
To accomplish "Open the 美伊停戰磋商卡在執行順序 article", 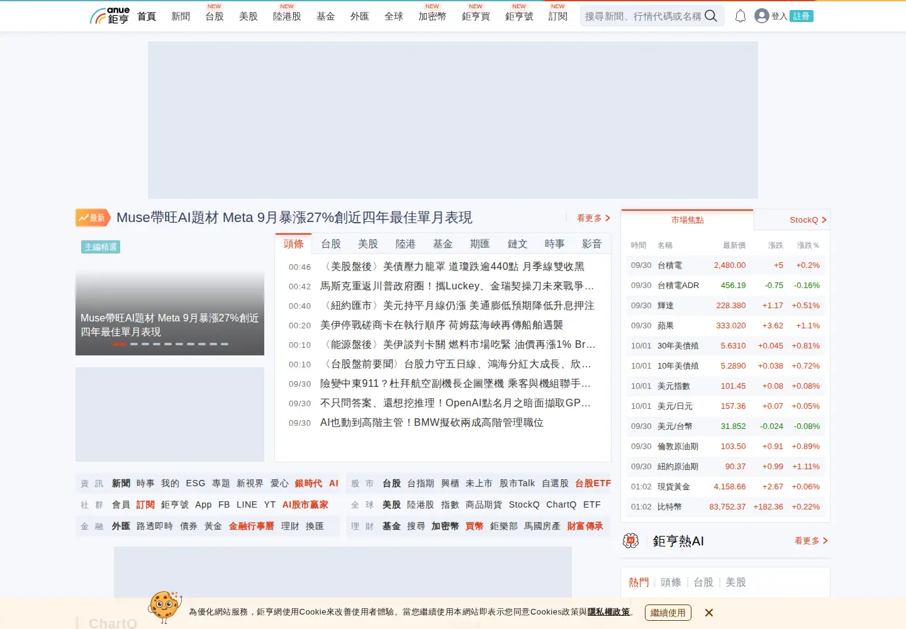I will 442,325.
